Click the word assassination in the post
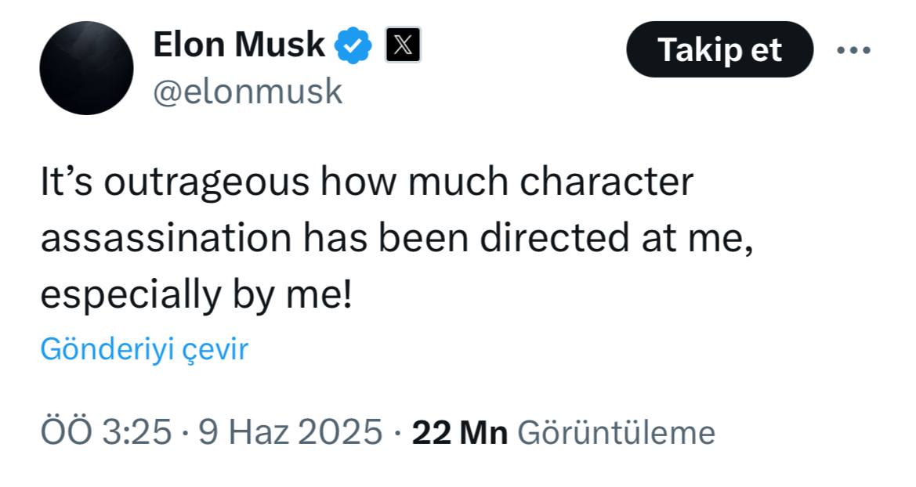Screen dimensions: 916x487 [165, 238]
